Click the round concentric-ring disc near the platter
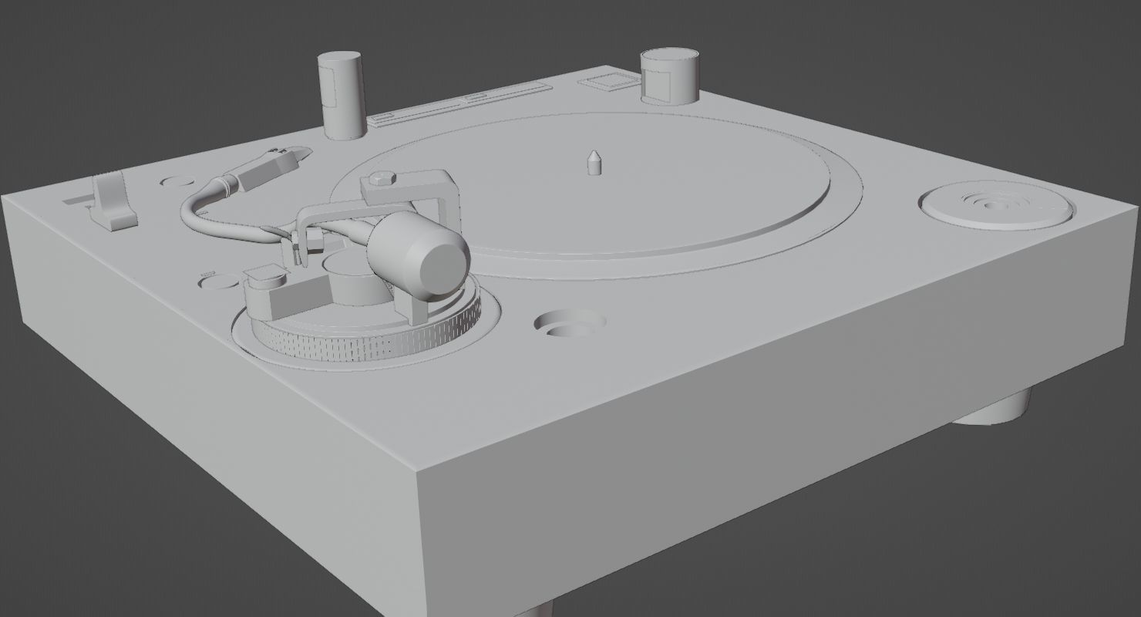Screen dimensions: 1141x617 [996, 204]
